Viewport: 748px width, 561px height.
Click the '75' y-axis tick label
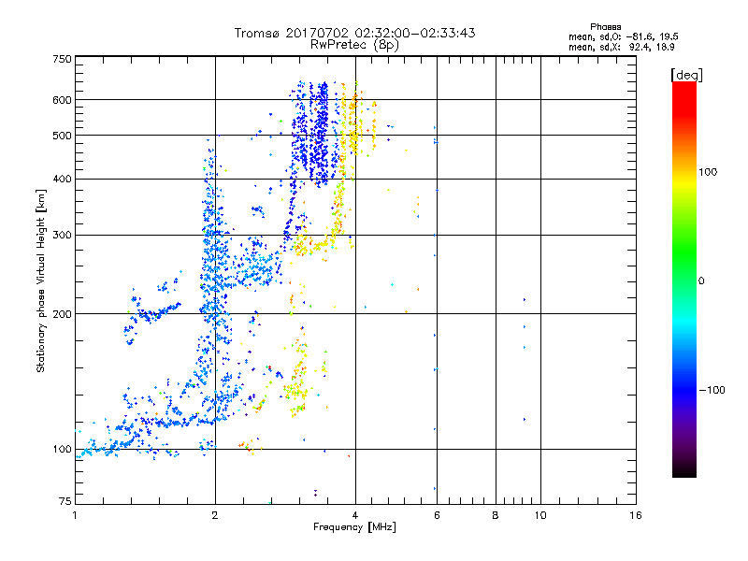point(65,501)
